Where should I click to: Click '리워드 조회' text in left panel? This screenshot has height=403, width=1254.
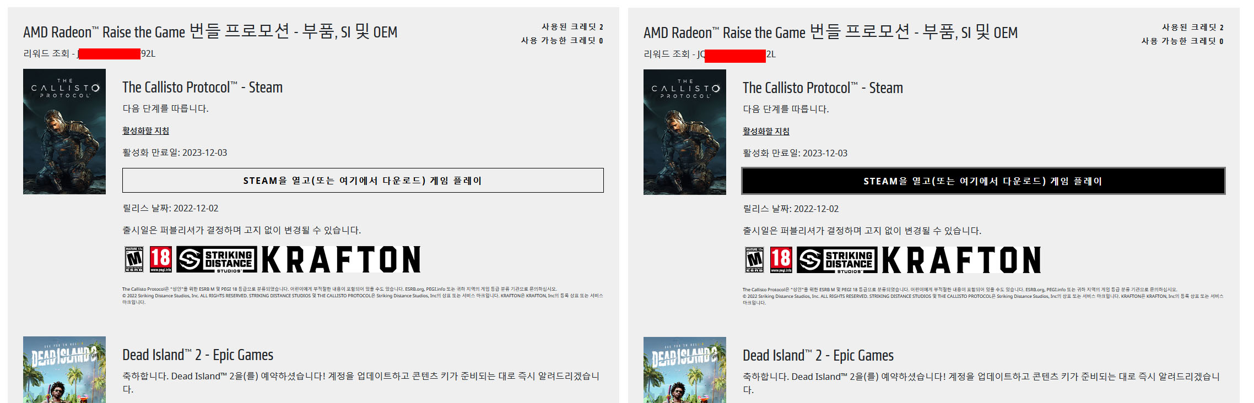tap(46, 53)
